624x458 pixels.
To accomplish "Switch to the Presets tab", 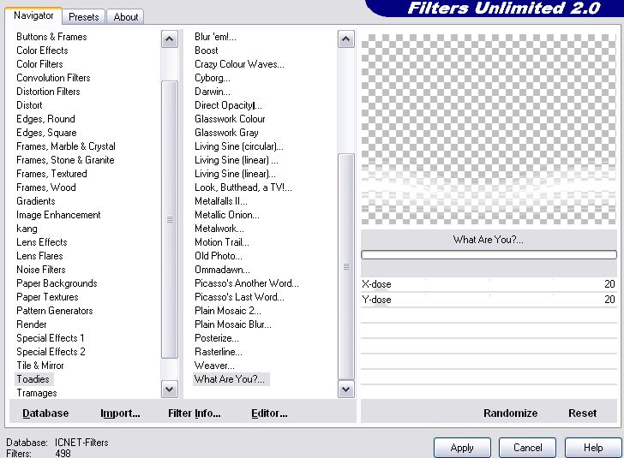I will (84, 16).
